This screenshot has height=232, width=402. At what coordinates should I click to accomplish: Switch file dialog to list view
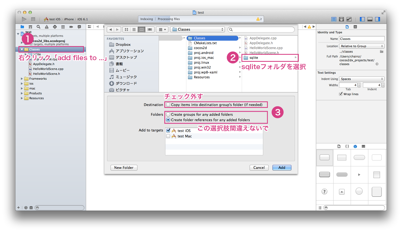[134, 30]
